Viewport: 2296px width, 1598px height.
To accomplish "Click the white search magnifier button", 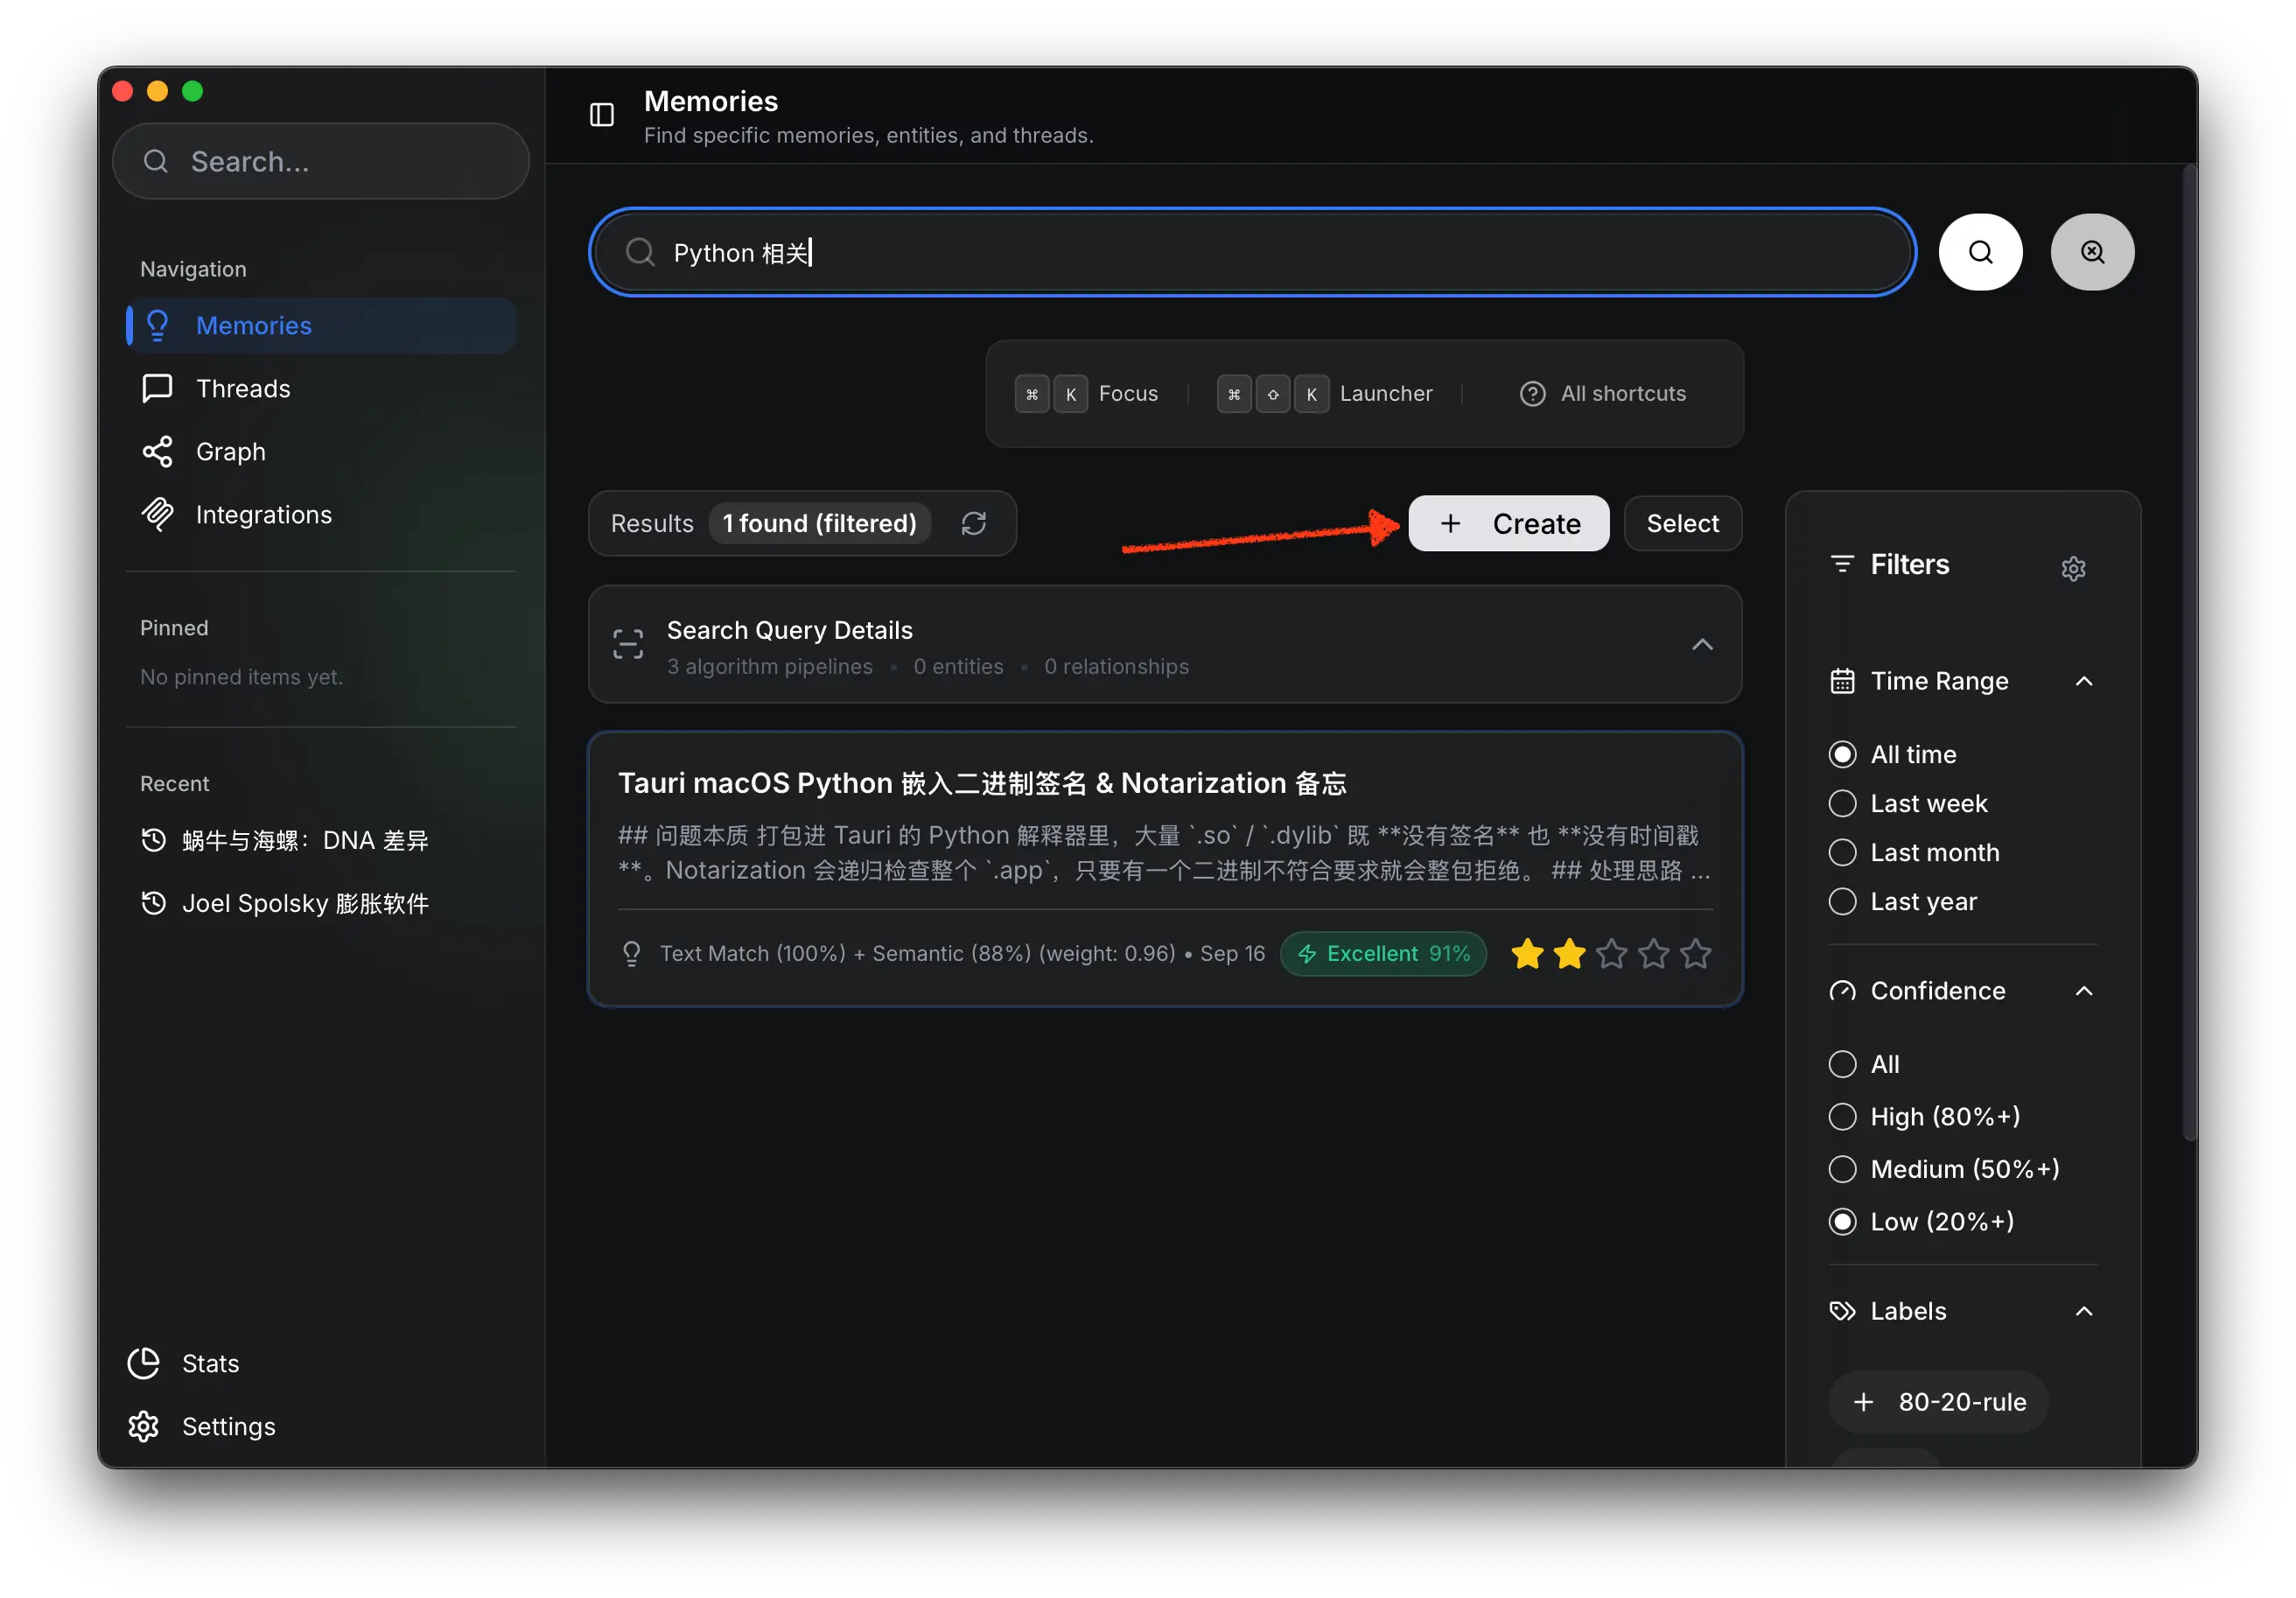I will click(1979, 252).
